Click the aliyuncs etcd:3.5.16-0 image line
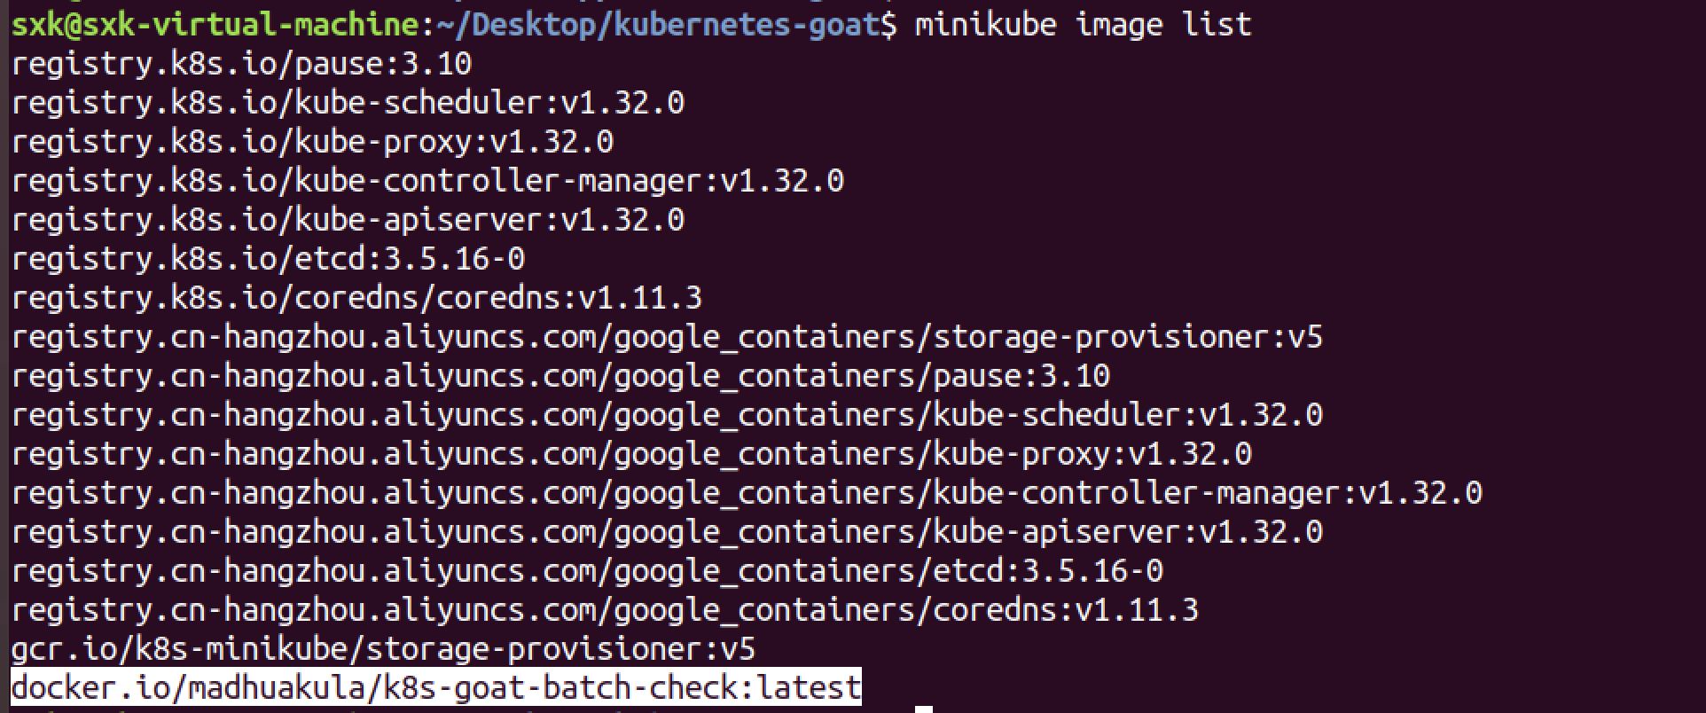Screen dimensions: 1706x713 (587, 571)
